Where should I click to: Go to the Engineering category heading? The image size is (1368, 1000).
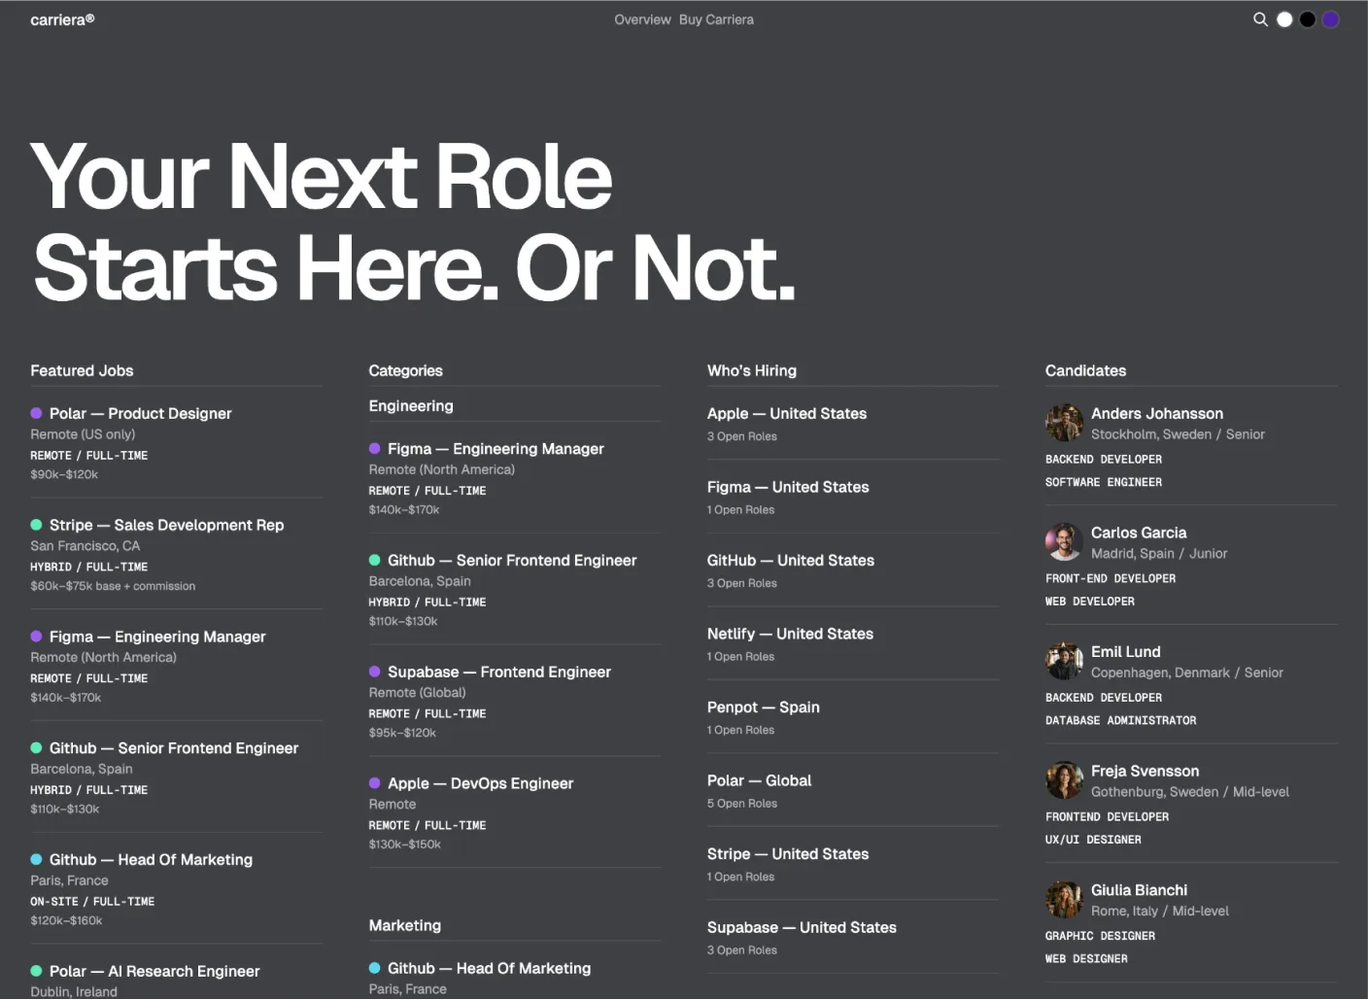(411, 406)
